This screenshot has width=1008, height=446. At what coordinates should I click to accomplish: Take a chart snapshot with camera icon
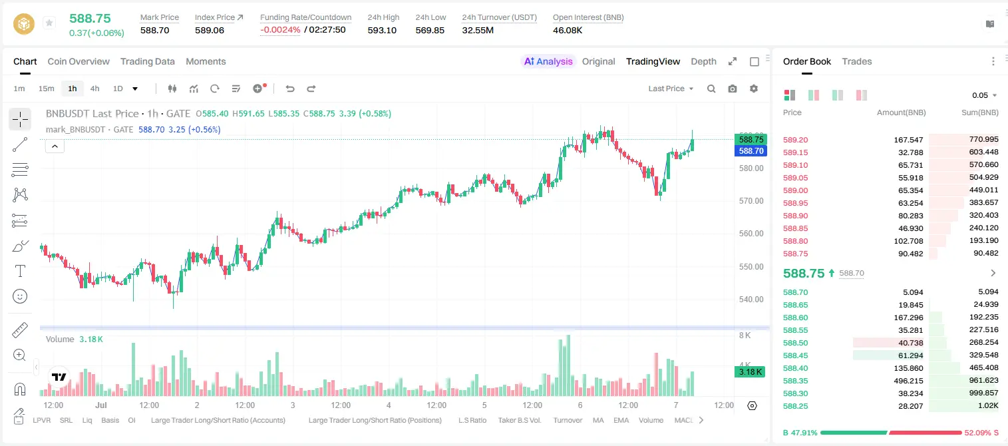pos(733,89)
